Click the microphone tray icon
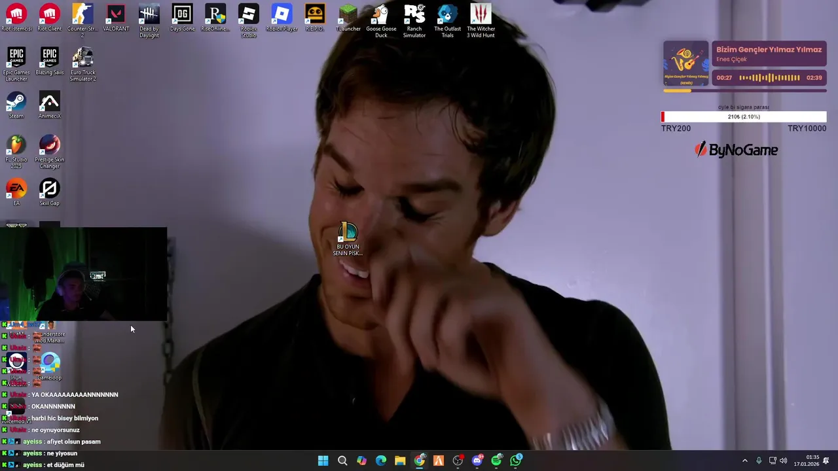Screen dimensions: 838x471 (x=759, y=461)
